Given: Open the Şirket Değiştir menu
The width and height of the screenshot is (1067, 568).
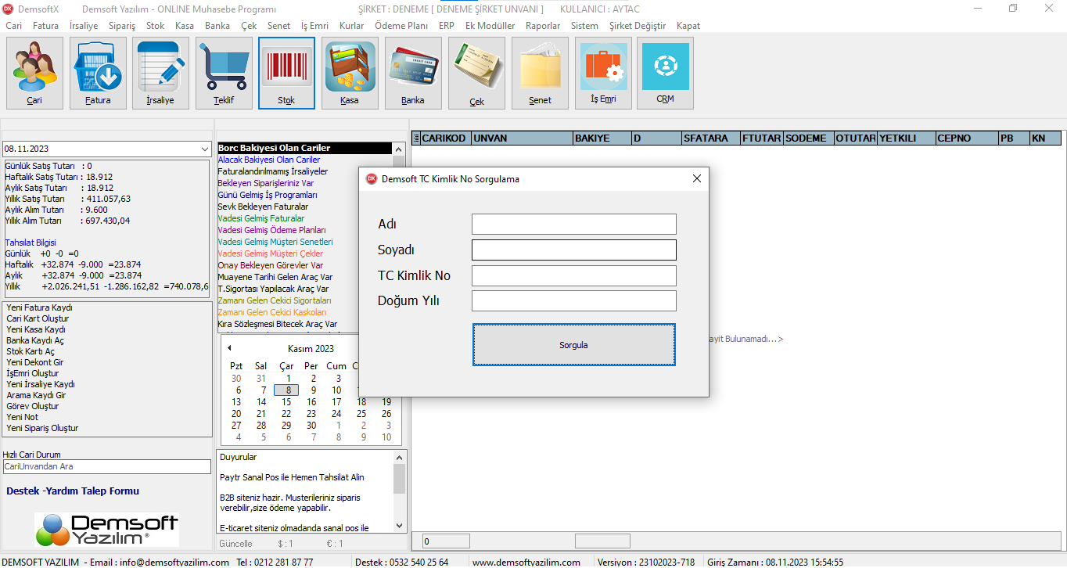Looking at the screenshot, I should click(638, 26).
